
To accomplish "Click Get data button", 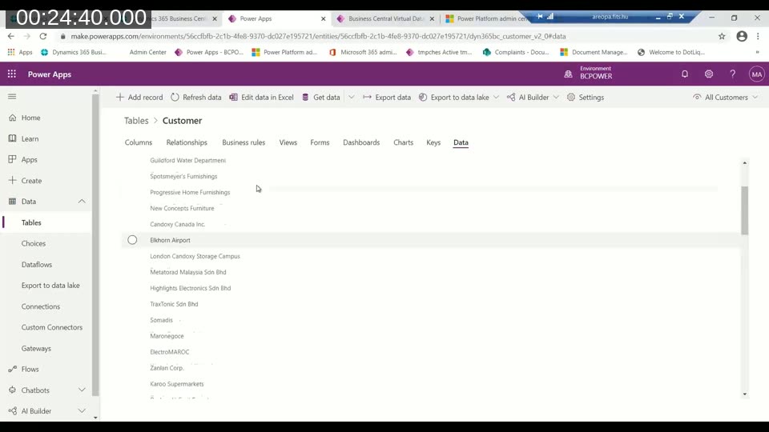I will [320, 98].
